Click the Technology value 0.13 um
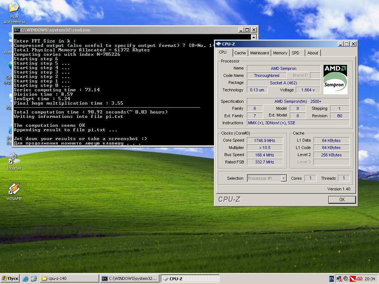 (257, 90)
